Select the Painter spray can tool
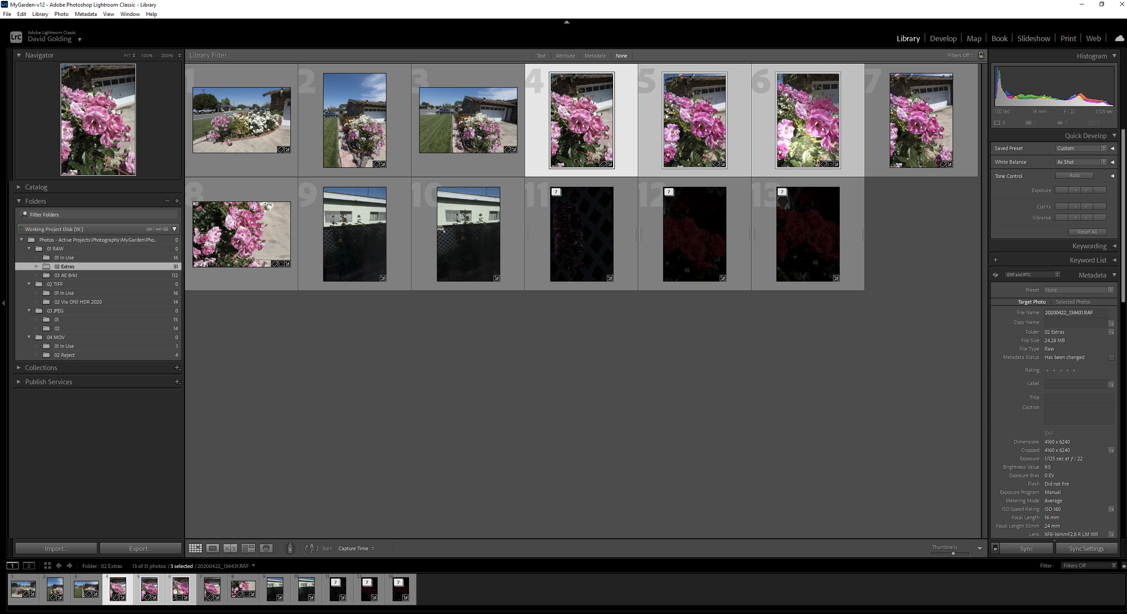 pyautogui.click(x=290, y=548)
